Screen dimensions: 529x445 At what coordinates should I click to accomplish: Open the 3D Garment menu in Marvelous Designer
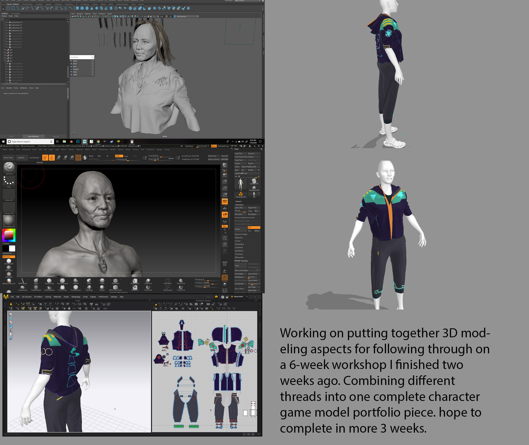tap(27, 297)
